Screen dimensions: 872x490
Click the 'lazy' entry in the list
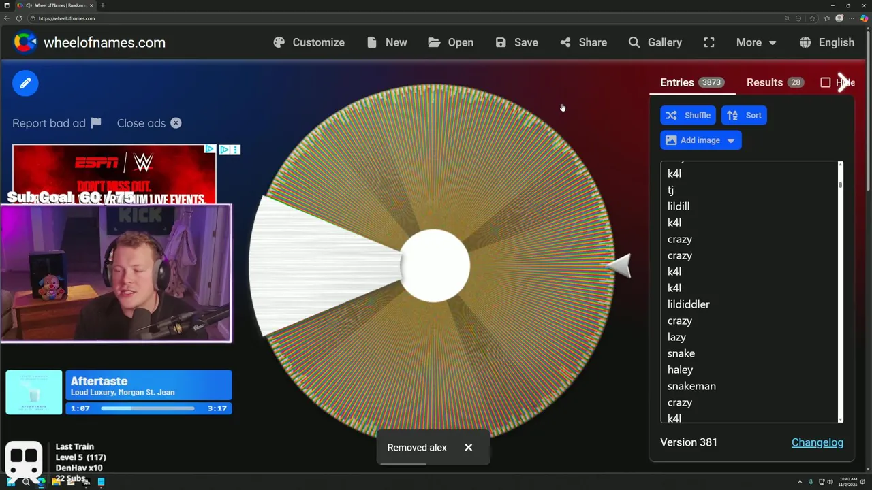coord(676,337)
